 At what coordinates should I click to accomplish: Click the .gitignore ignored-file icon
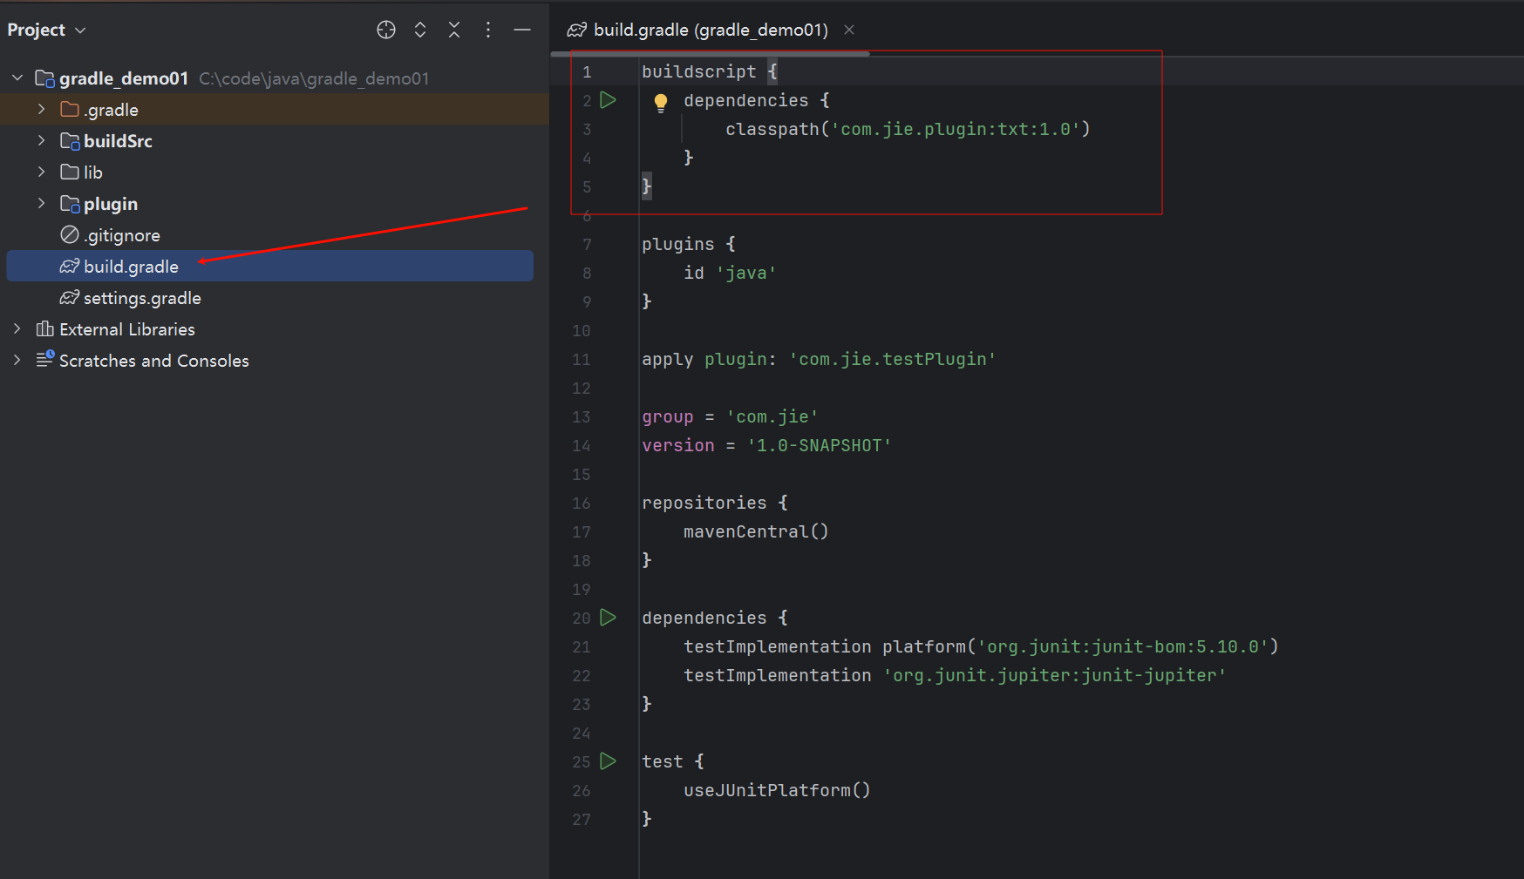pos(70,234)
